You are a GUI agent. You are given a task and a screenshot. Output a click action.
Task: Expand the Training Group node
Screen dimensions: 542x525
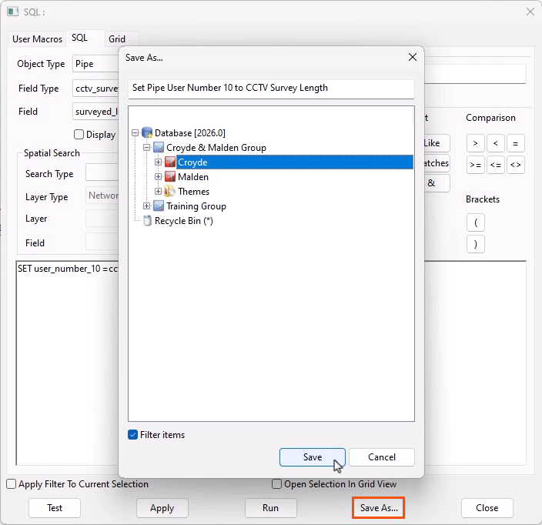tap(146, 206)
